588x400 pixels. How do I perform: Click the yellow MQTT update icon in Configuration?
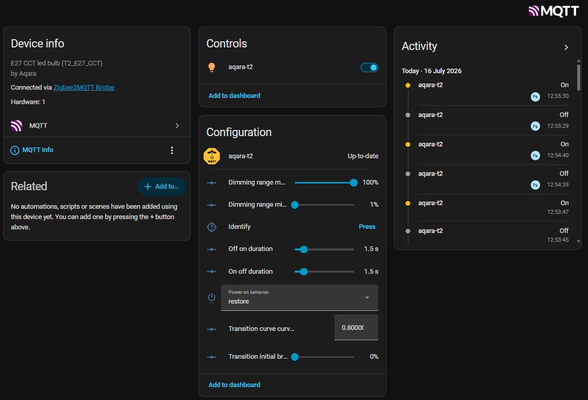click(x=211, y=156)
